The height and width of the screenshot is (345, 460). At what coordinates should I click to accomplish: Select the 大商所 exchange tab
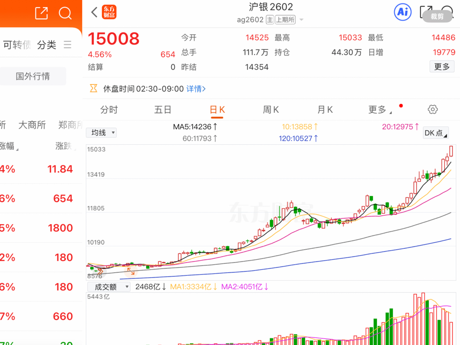click(32, 125)
